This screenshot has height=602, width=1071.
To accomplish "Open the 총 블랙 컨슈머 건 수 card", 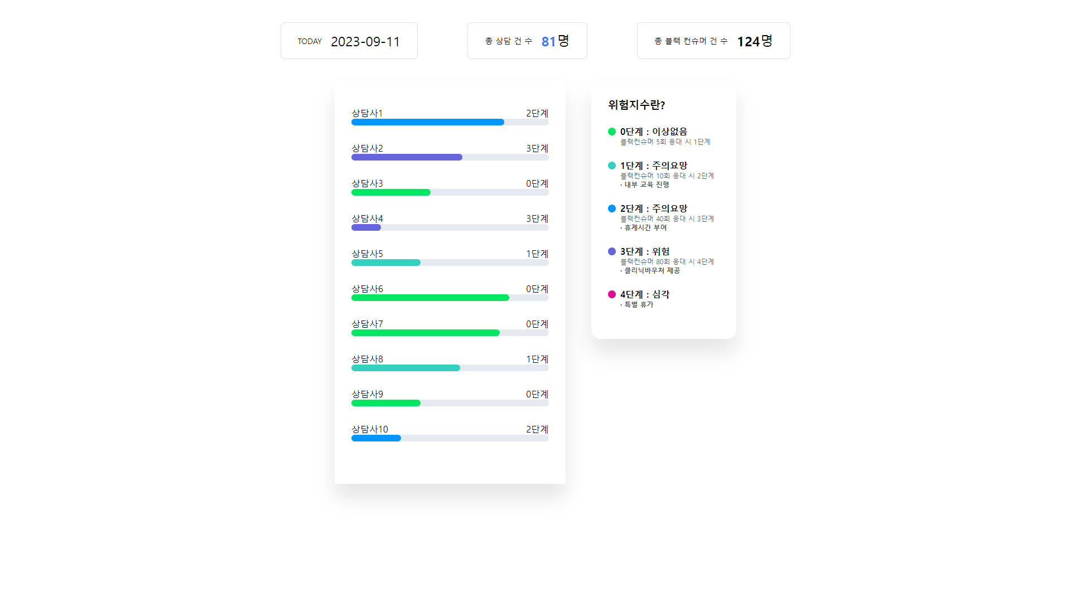I will click(713, 41).
